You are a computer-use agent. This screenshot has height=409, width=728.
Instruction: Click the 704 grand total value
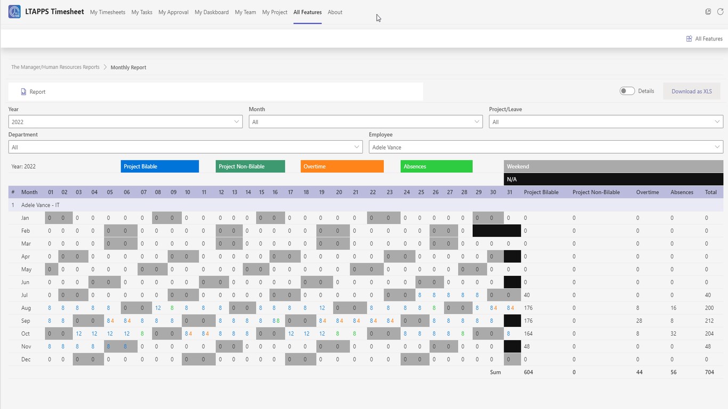(x=709, y=372)
